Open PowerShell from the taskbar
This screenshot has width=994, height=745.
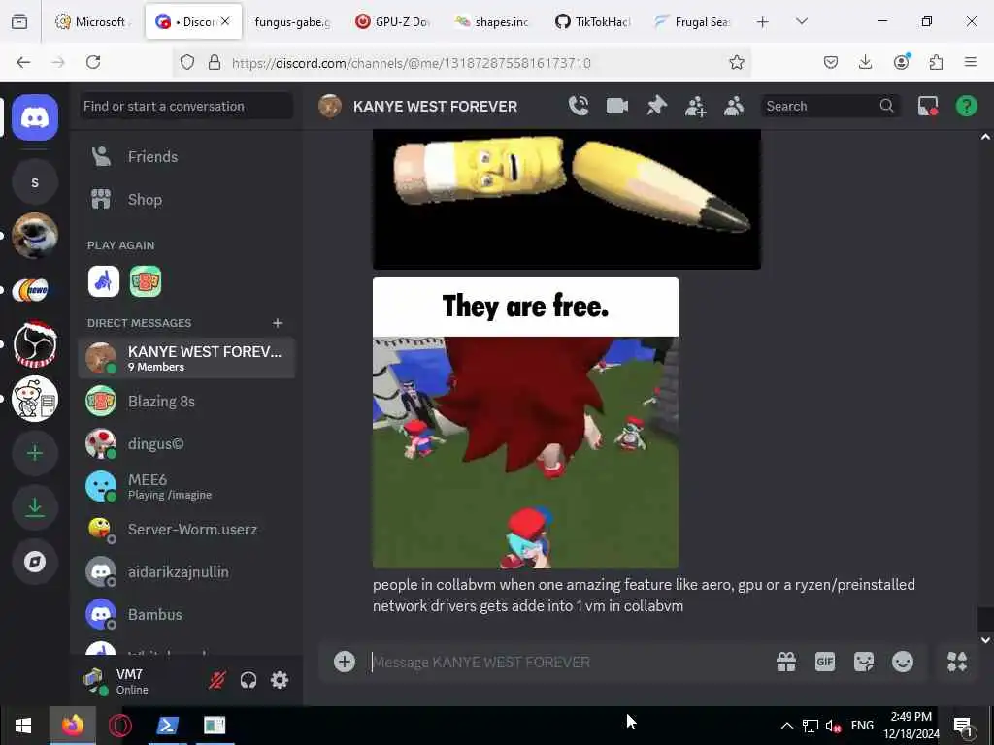167,726
